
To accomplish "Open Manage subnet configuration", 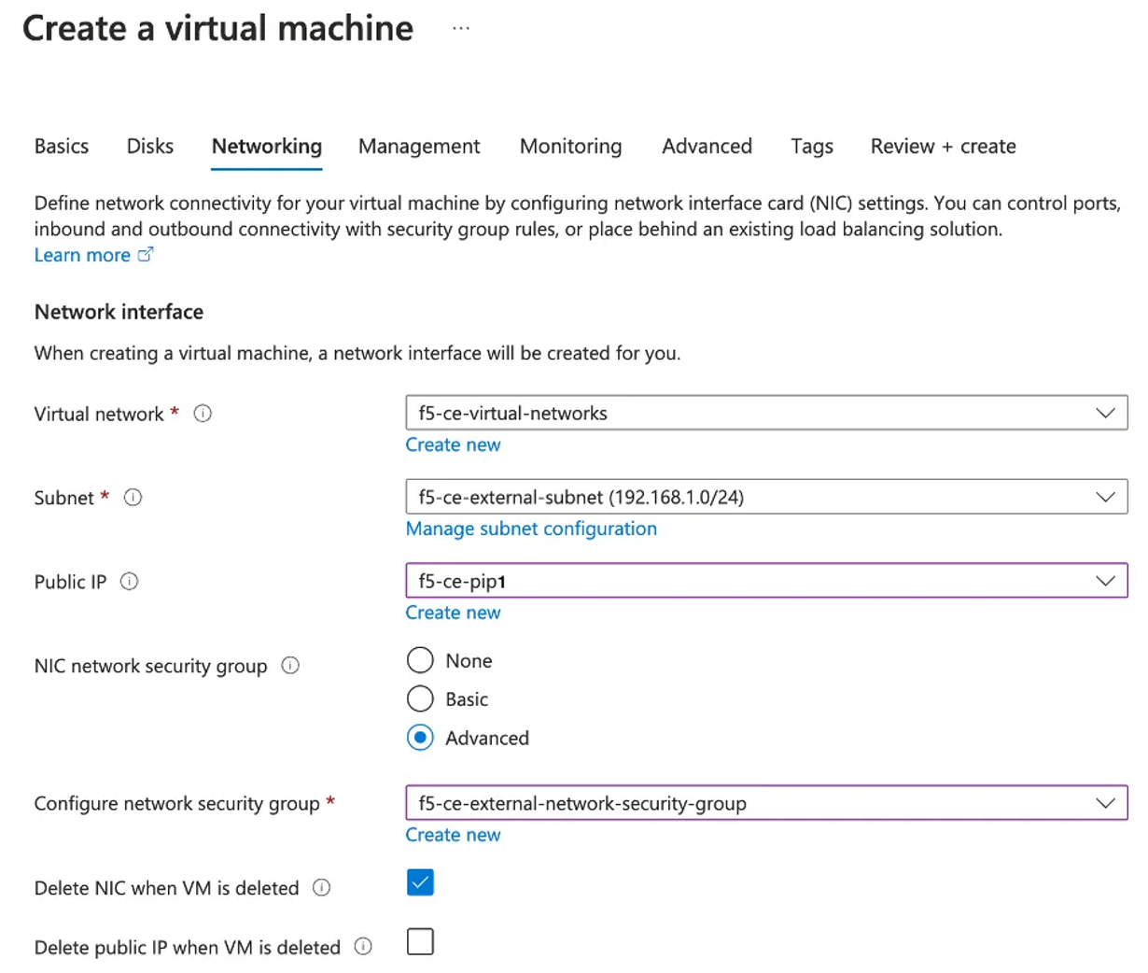I will (x=530, y=529).
